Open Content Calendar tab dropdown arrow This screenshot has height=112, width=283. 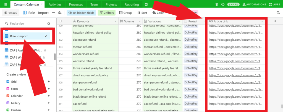coord(42,4)
